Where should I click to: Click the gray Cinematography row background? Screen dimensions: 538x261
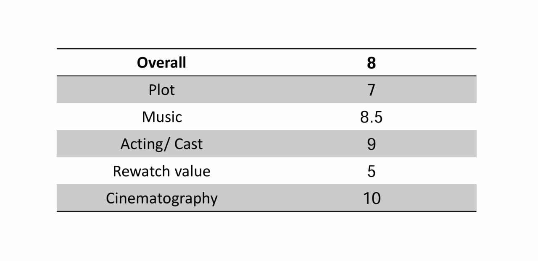(266, 198)
